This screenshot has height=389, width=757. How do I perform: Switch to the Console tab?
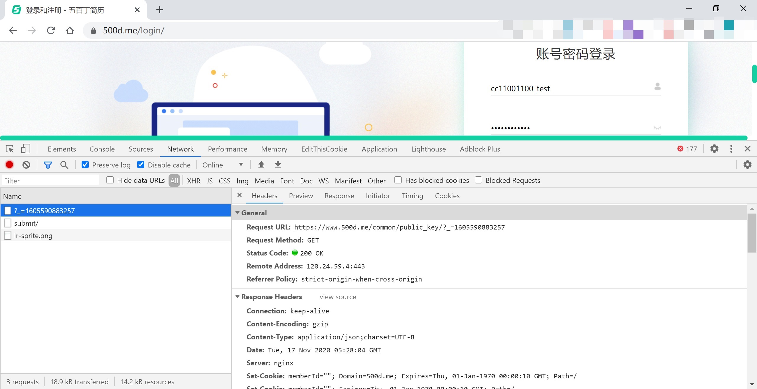click(102, 149)
